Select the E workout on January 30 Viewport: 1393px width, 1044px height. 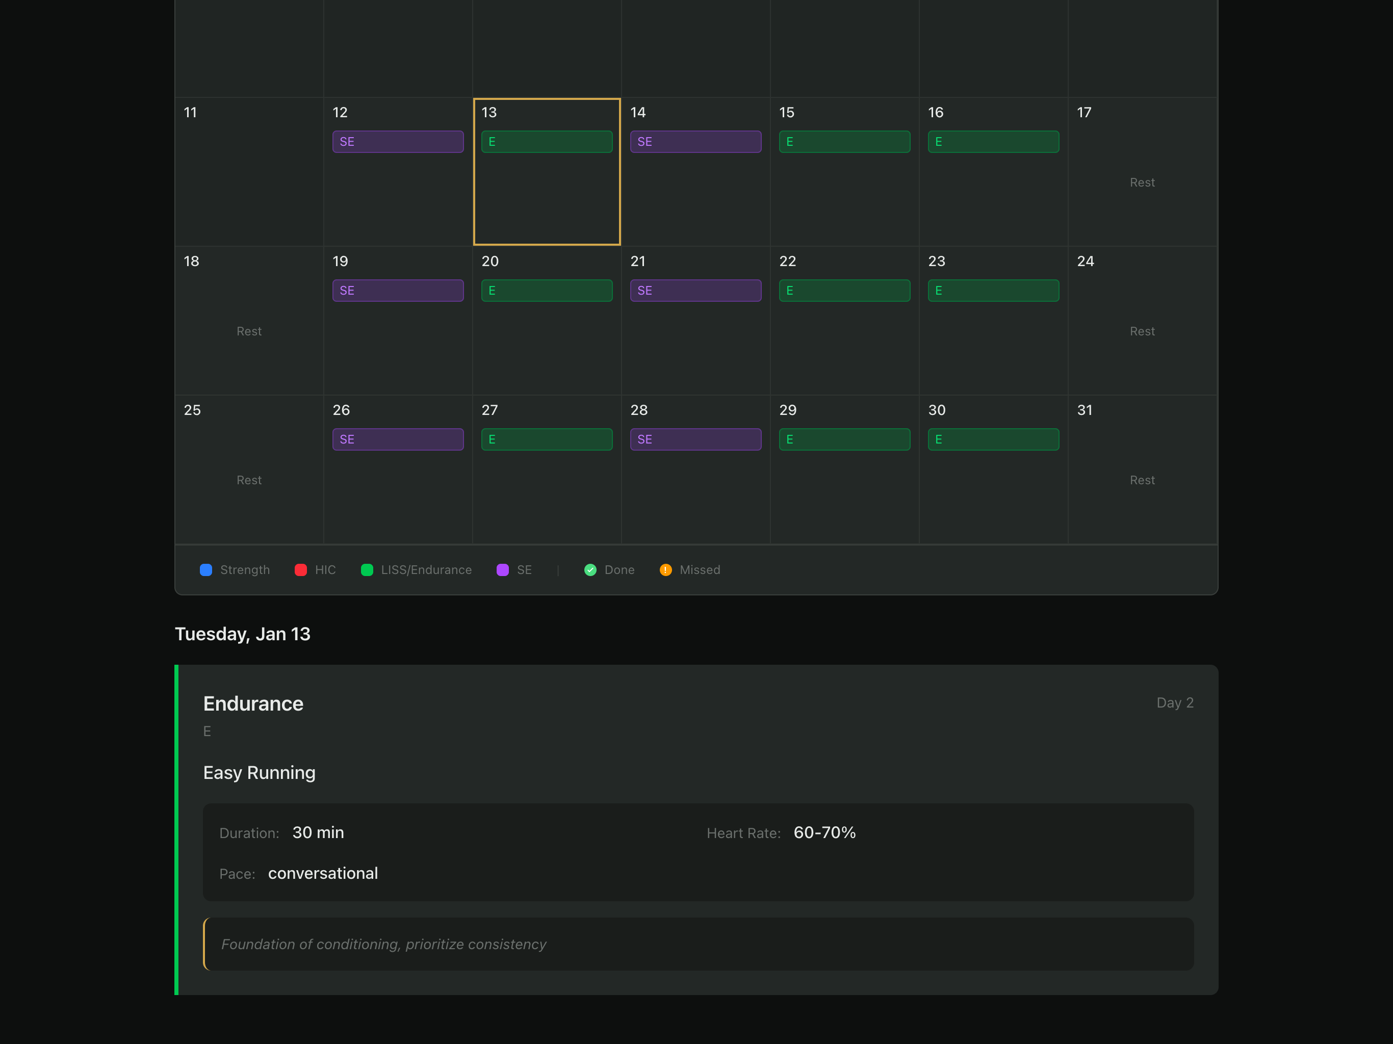993,439
